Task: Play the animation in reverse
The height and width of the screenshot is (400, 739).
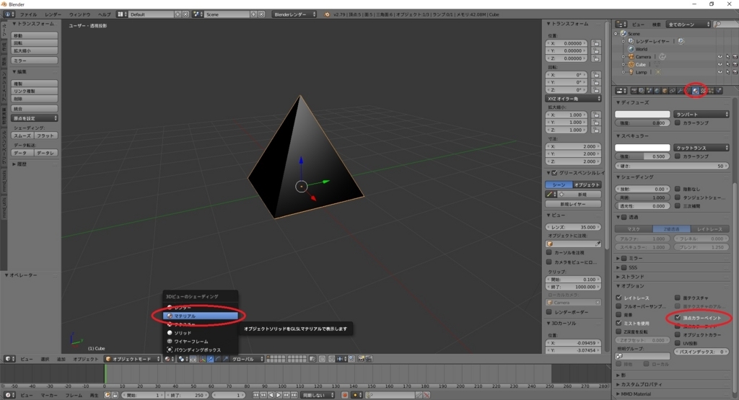Action: coord(271,395)
